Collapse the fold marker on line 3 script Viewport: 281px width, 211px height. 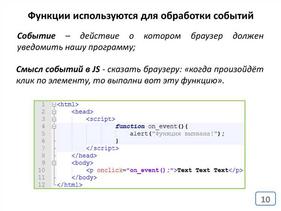(x=54, y=119)
